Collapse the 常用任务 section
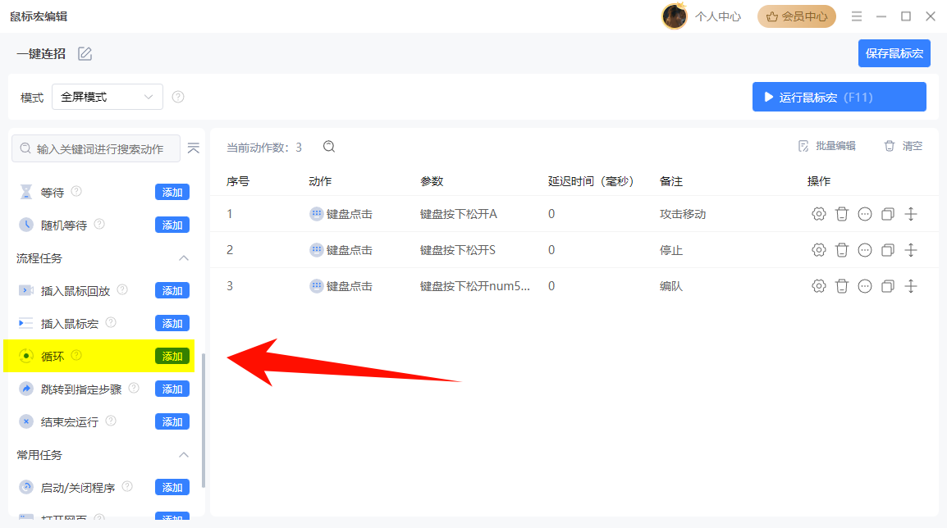Screen dimensions: 947x528 click(184, 454)
